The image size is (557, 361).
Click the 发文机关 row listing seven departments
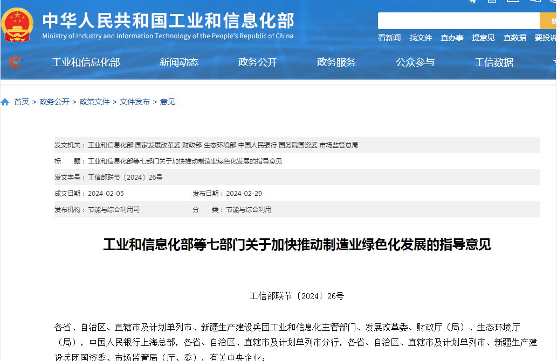[x=297, y=145]
